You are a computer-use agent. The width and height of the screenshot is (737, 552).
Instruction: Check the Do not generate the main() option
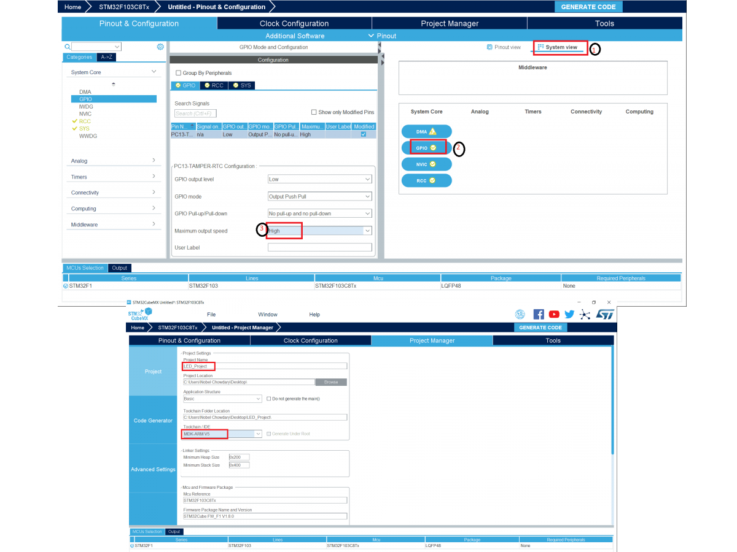(x=269, y=399)
